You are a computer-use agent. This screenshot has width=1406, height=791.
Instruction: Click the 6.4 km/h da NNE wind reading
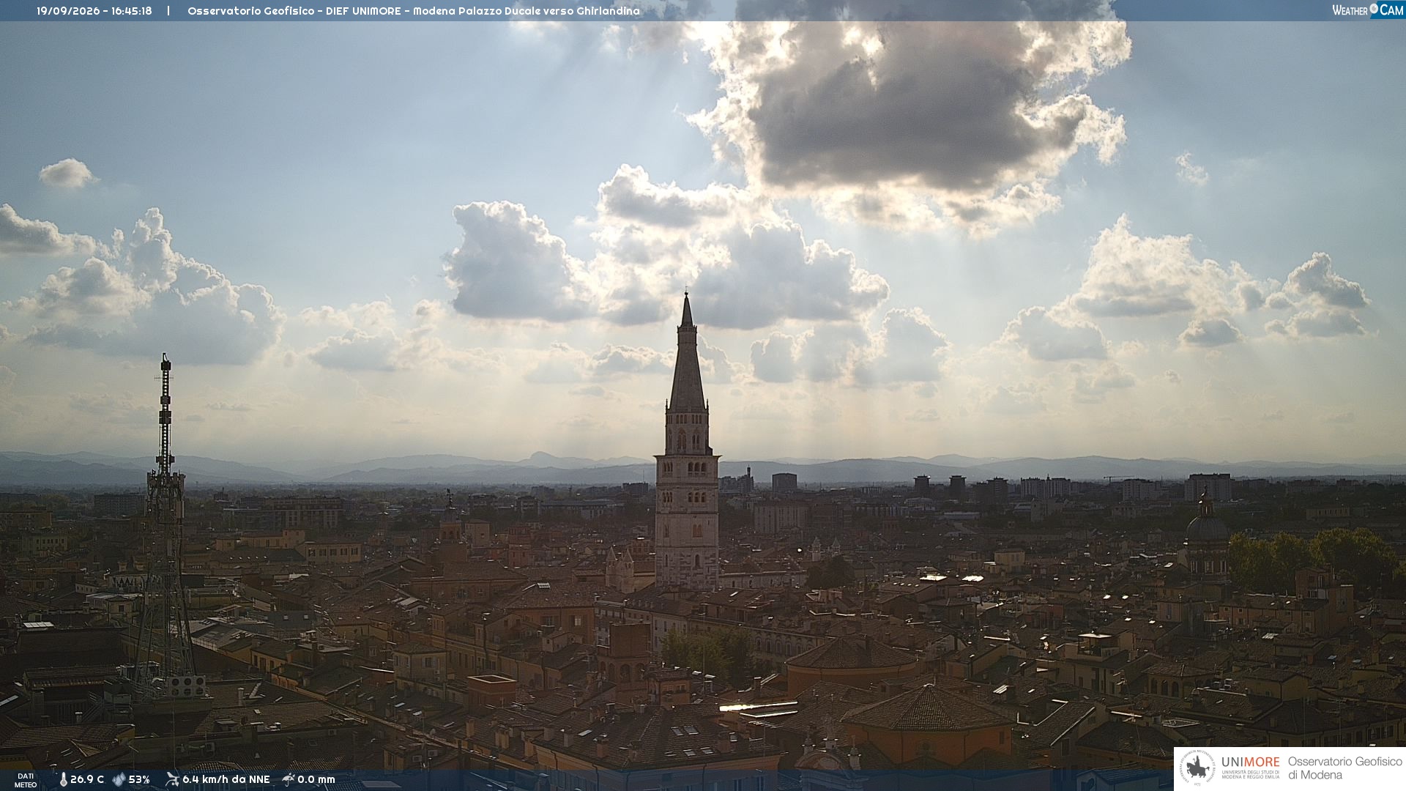point(226,779)
